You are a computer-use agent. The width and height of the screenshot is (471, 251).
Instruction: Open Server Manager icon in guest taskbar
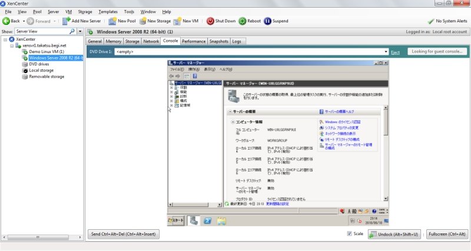[x=194, y=220]
